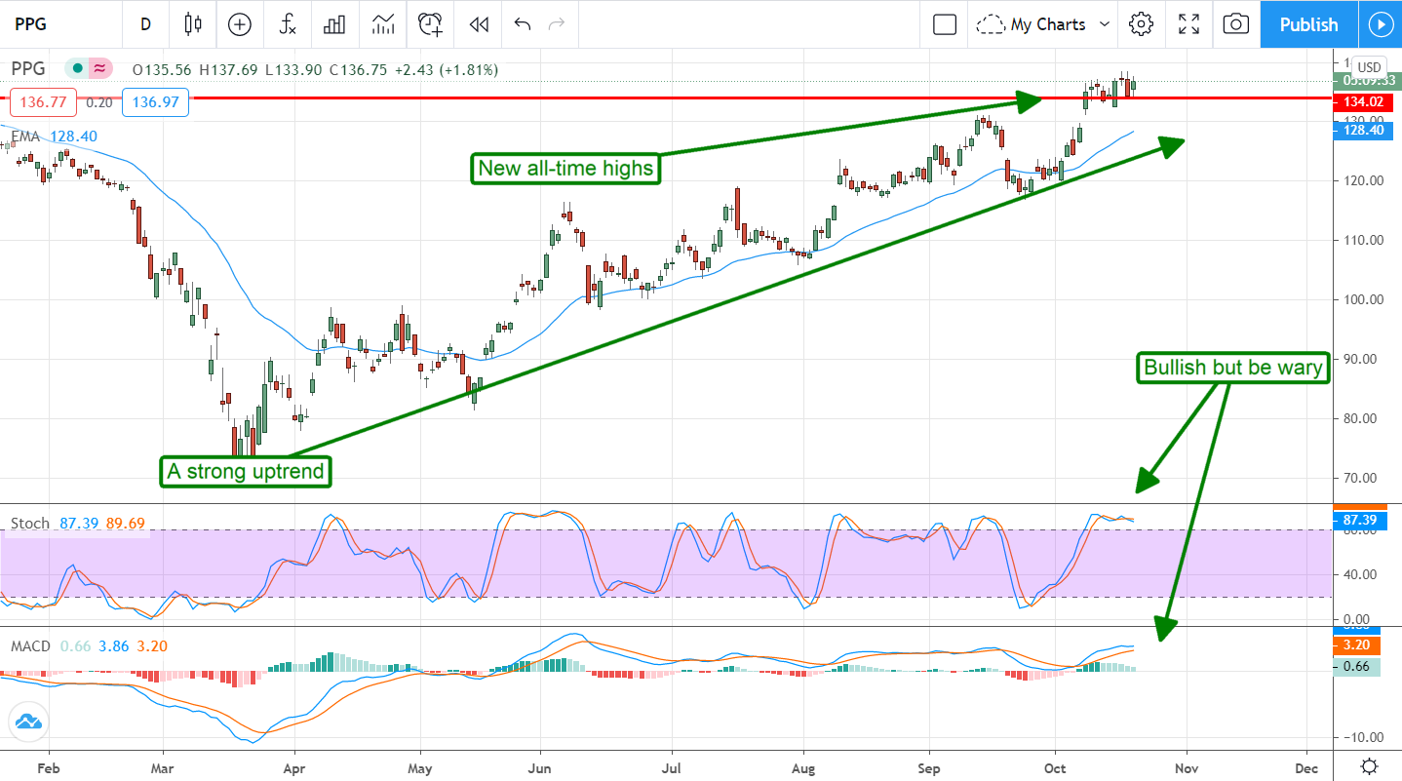Select the Stoch indicator legend label
This screenshot has width=1402, height=781.
[29, 524]
